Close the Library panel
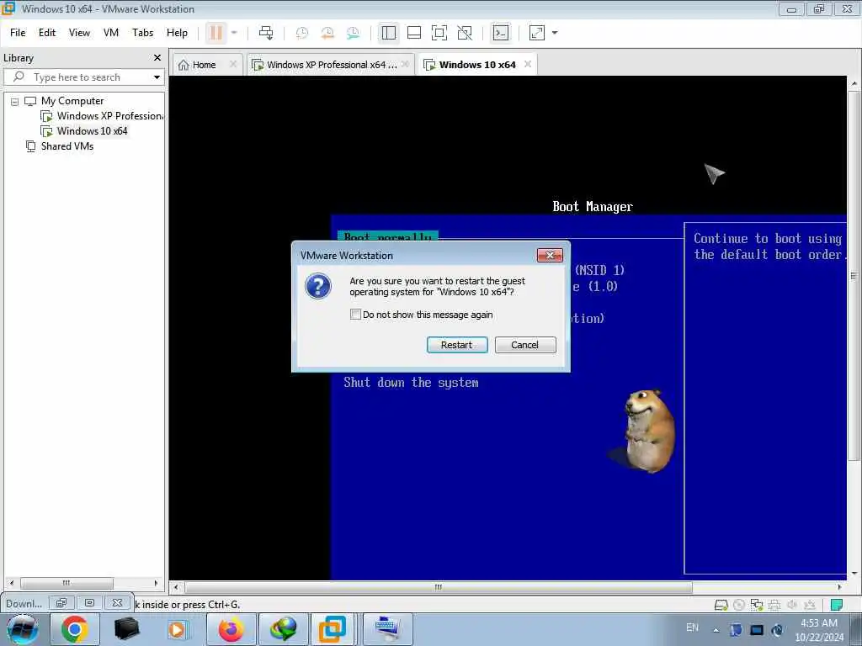The image size is (862, 646). [157, 58]
